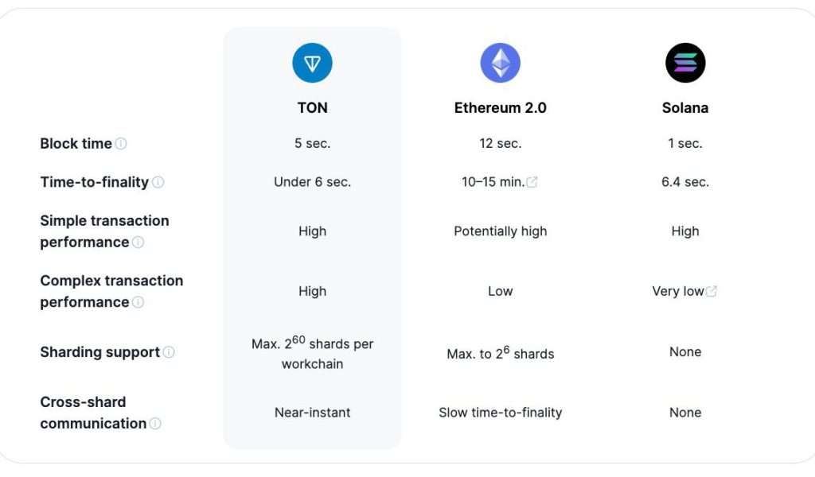This screenshot has width=815, height=477.
Task: Click the Solana logo icon
Action: 685,64
